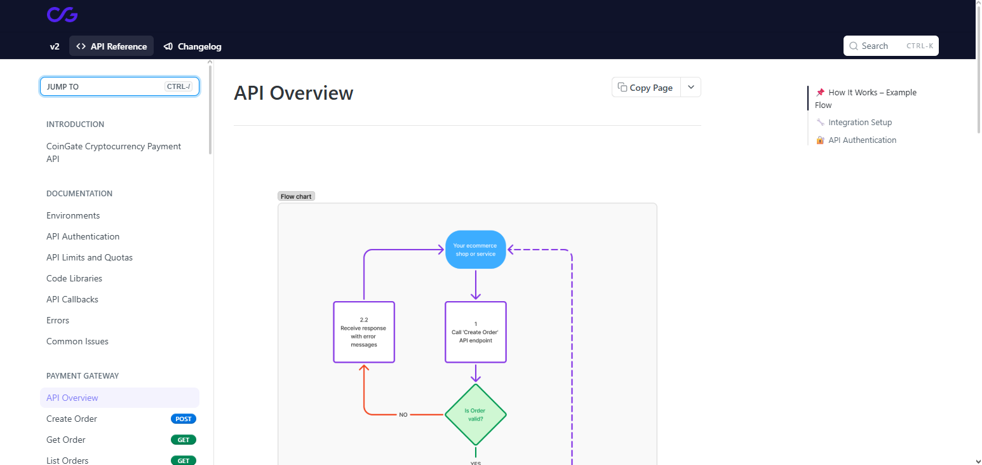Click the CoinGate logo in the header
The height and width of the screenshot is (465, 982).
pos(62,15)
